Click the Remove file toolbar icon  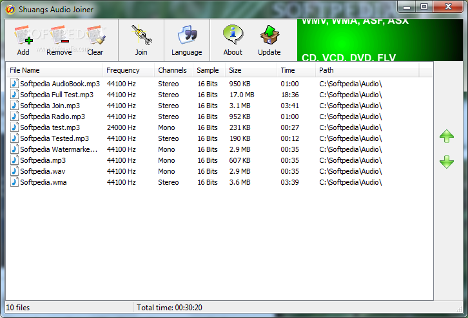[x=59, y=35]
